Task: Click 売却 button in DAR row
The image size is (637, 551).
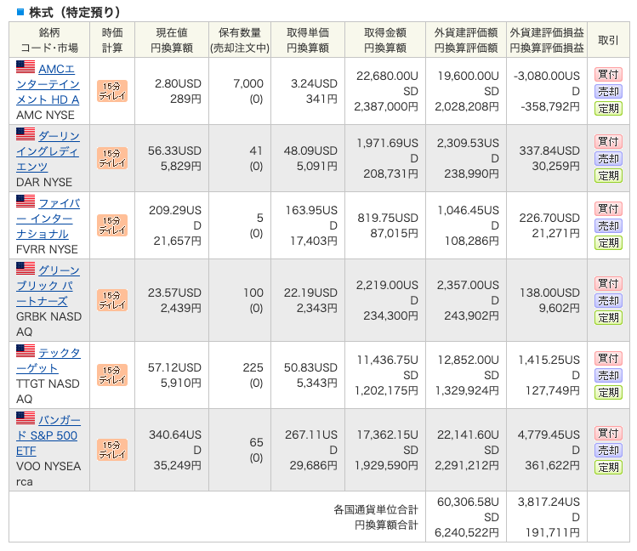Action: [x=608, y=159]
